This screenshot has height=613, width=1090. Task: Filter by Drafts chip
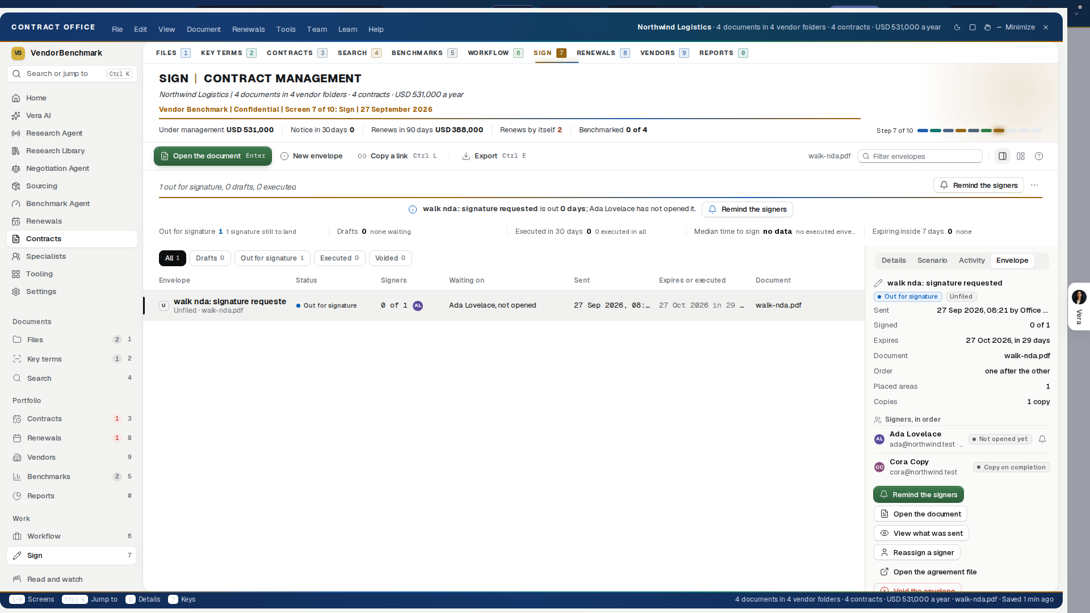(210, 258)
